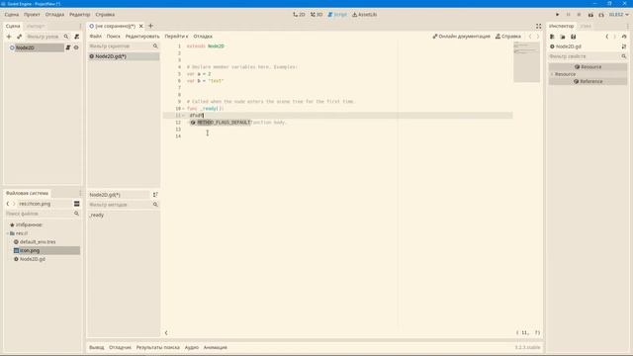This screenshot has height=356, width=633.
Task: Open script icon beside Node2D node
Action: [x=68, y=47]
